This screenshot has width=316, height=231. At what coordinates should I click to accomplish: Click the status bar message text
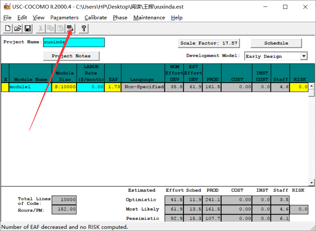point(65,227)
